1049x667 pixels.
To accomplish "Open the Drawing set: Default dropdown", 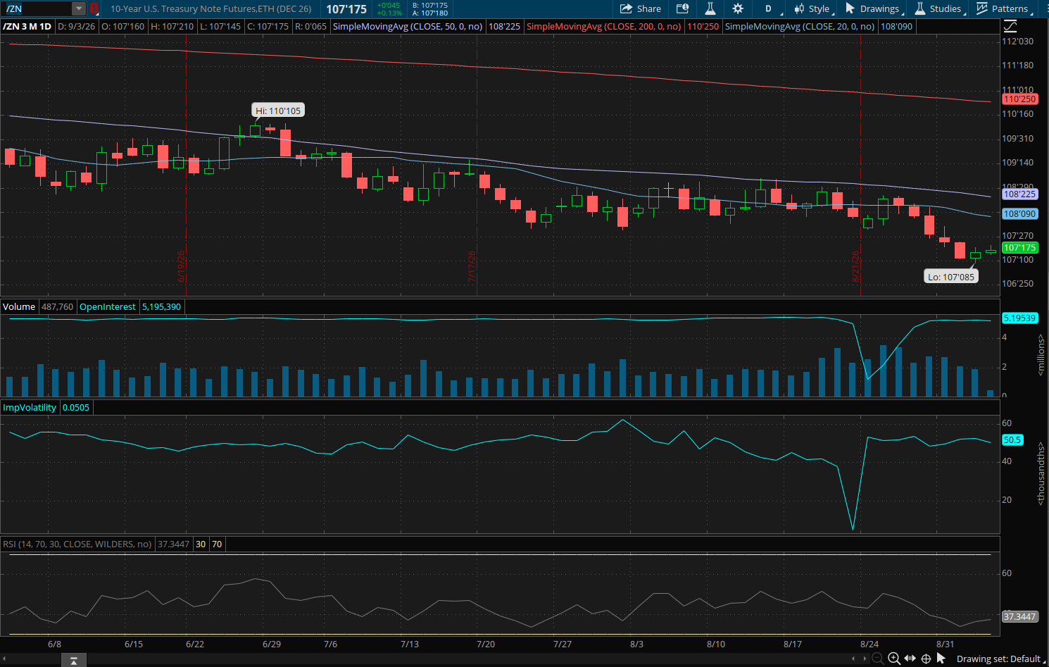I will pos(1001,659).
